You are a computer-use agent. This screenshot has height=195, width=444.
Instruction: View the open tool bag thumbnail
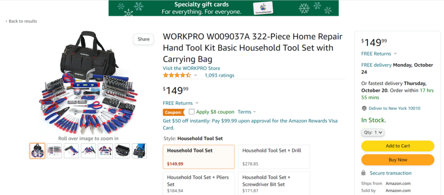pyautogui.click(x=122, y=151)
